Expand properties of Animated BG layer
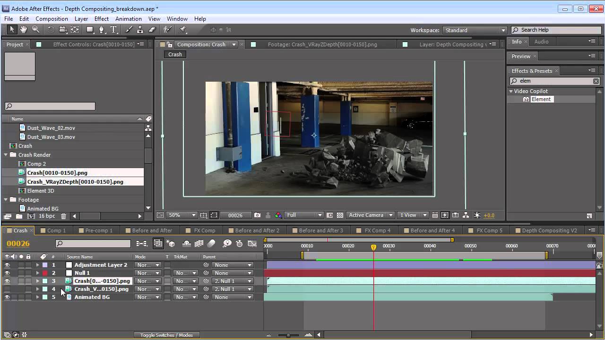The width and height of the screenshot is (605, 340). pos(37,297)
